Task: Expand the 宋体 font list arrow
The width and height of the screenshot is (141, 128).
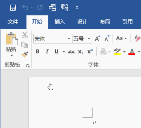Action: (x=69, y=39)
